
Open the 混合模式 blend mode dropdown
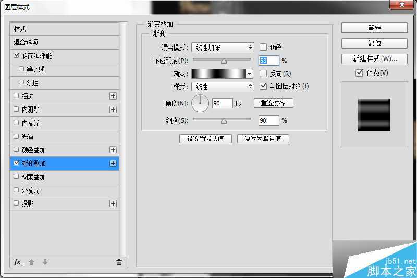click(x=223, y=47)
